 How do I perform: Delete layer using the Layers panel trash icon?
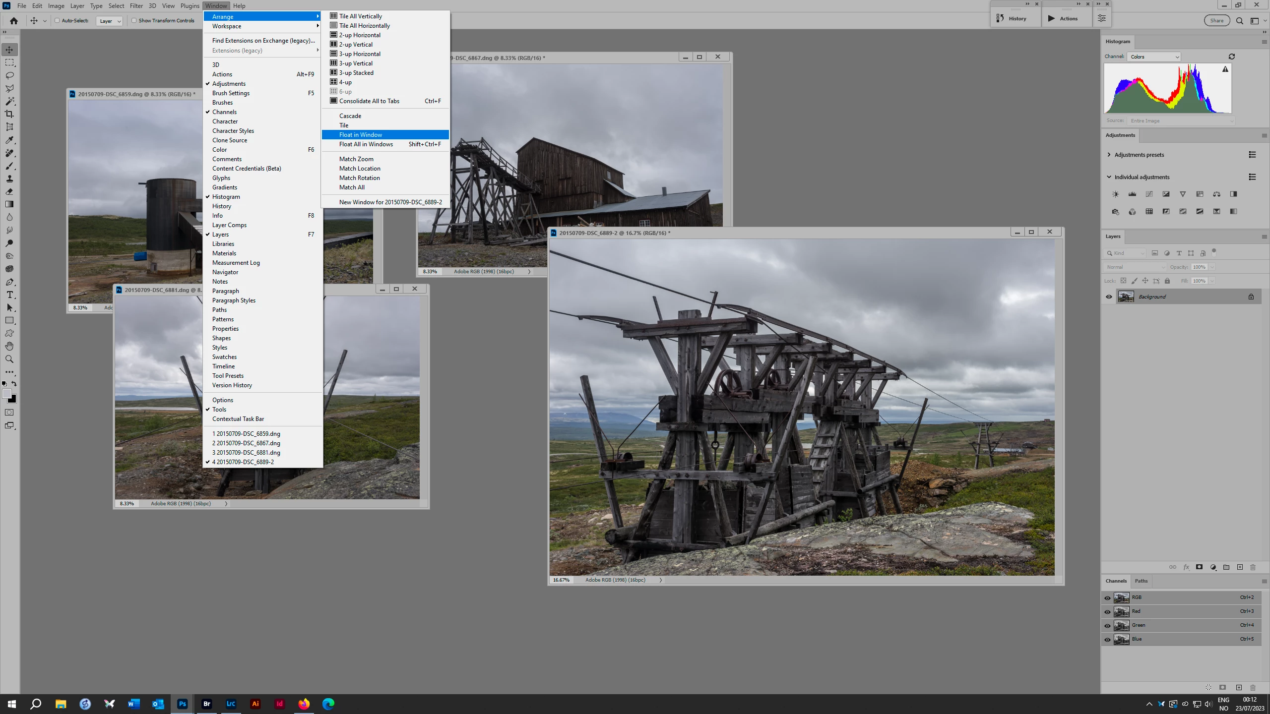point(1253,567)
